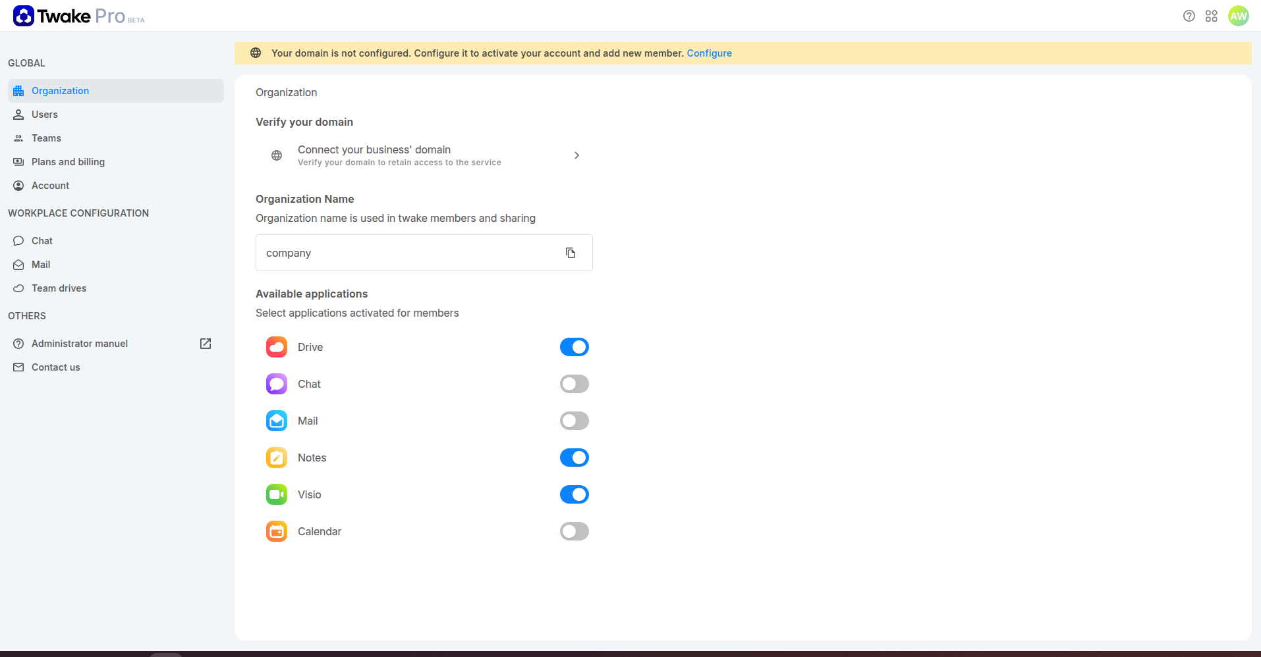
Task: Expand Connect your business' domain chevron
Action: [576, 155]
